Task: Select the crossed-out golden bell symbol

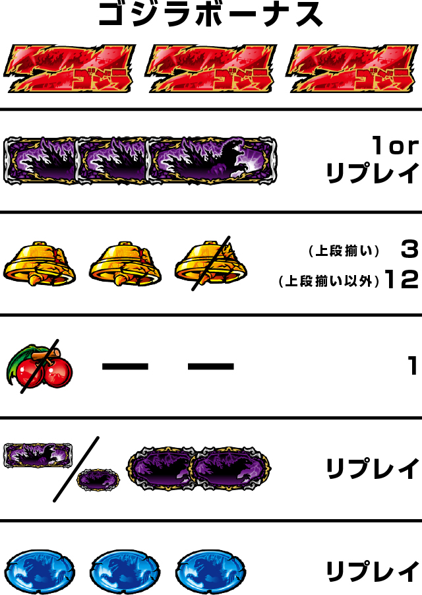Action: click(x=211, y=264)
